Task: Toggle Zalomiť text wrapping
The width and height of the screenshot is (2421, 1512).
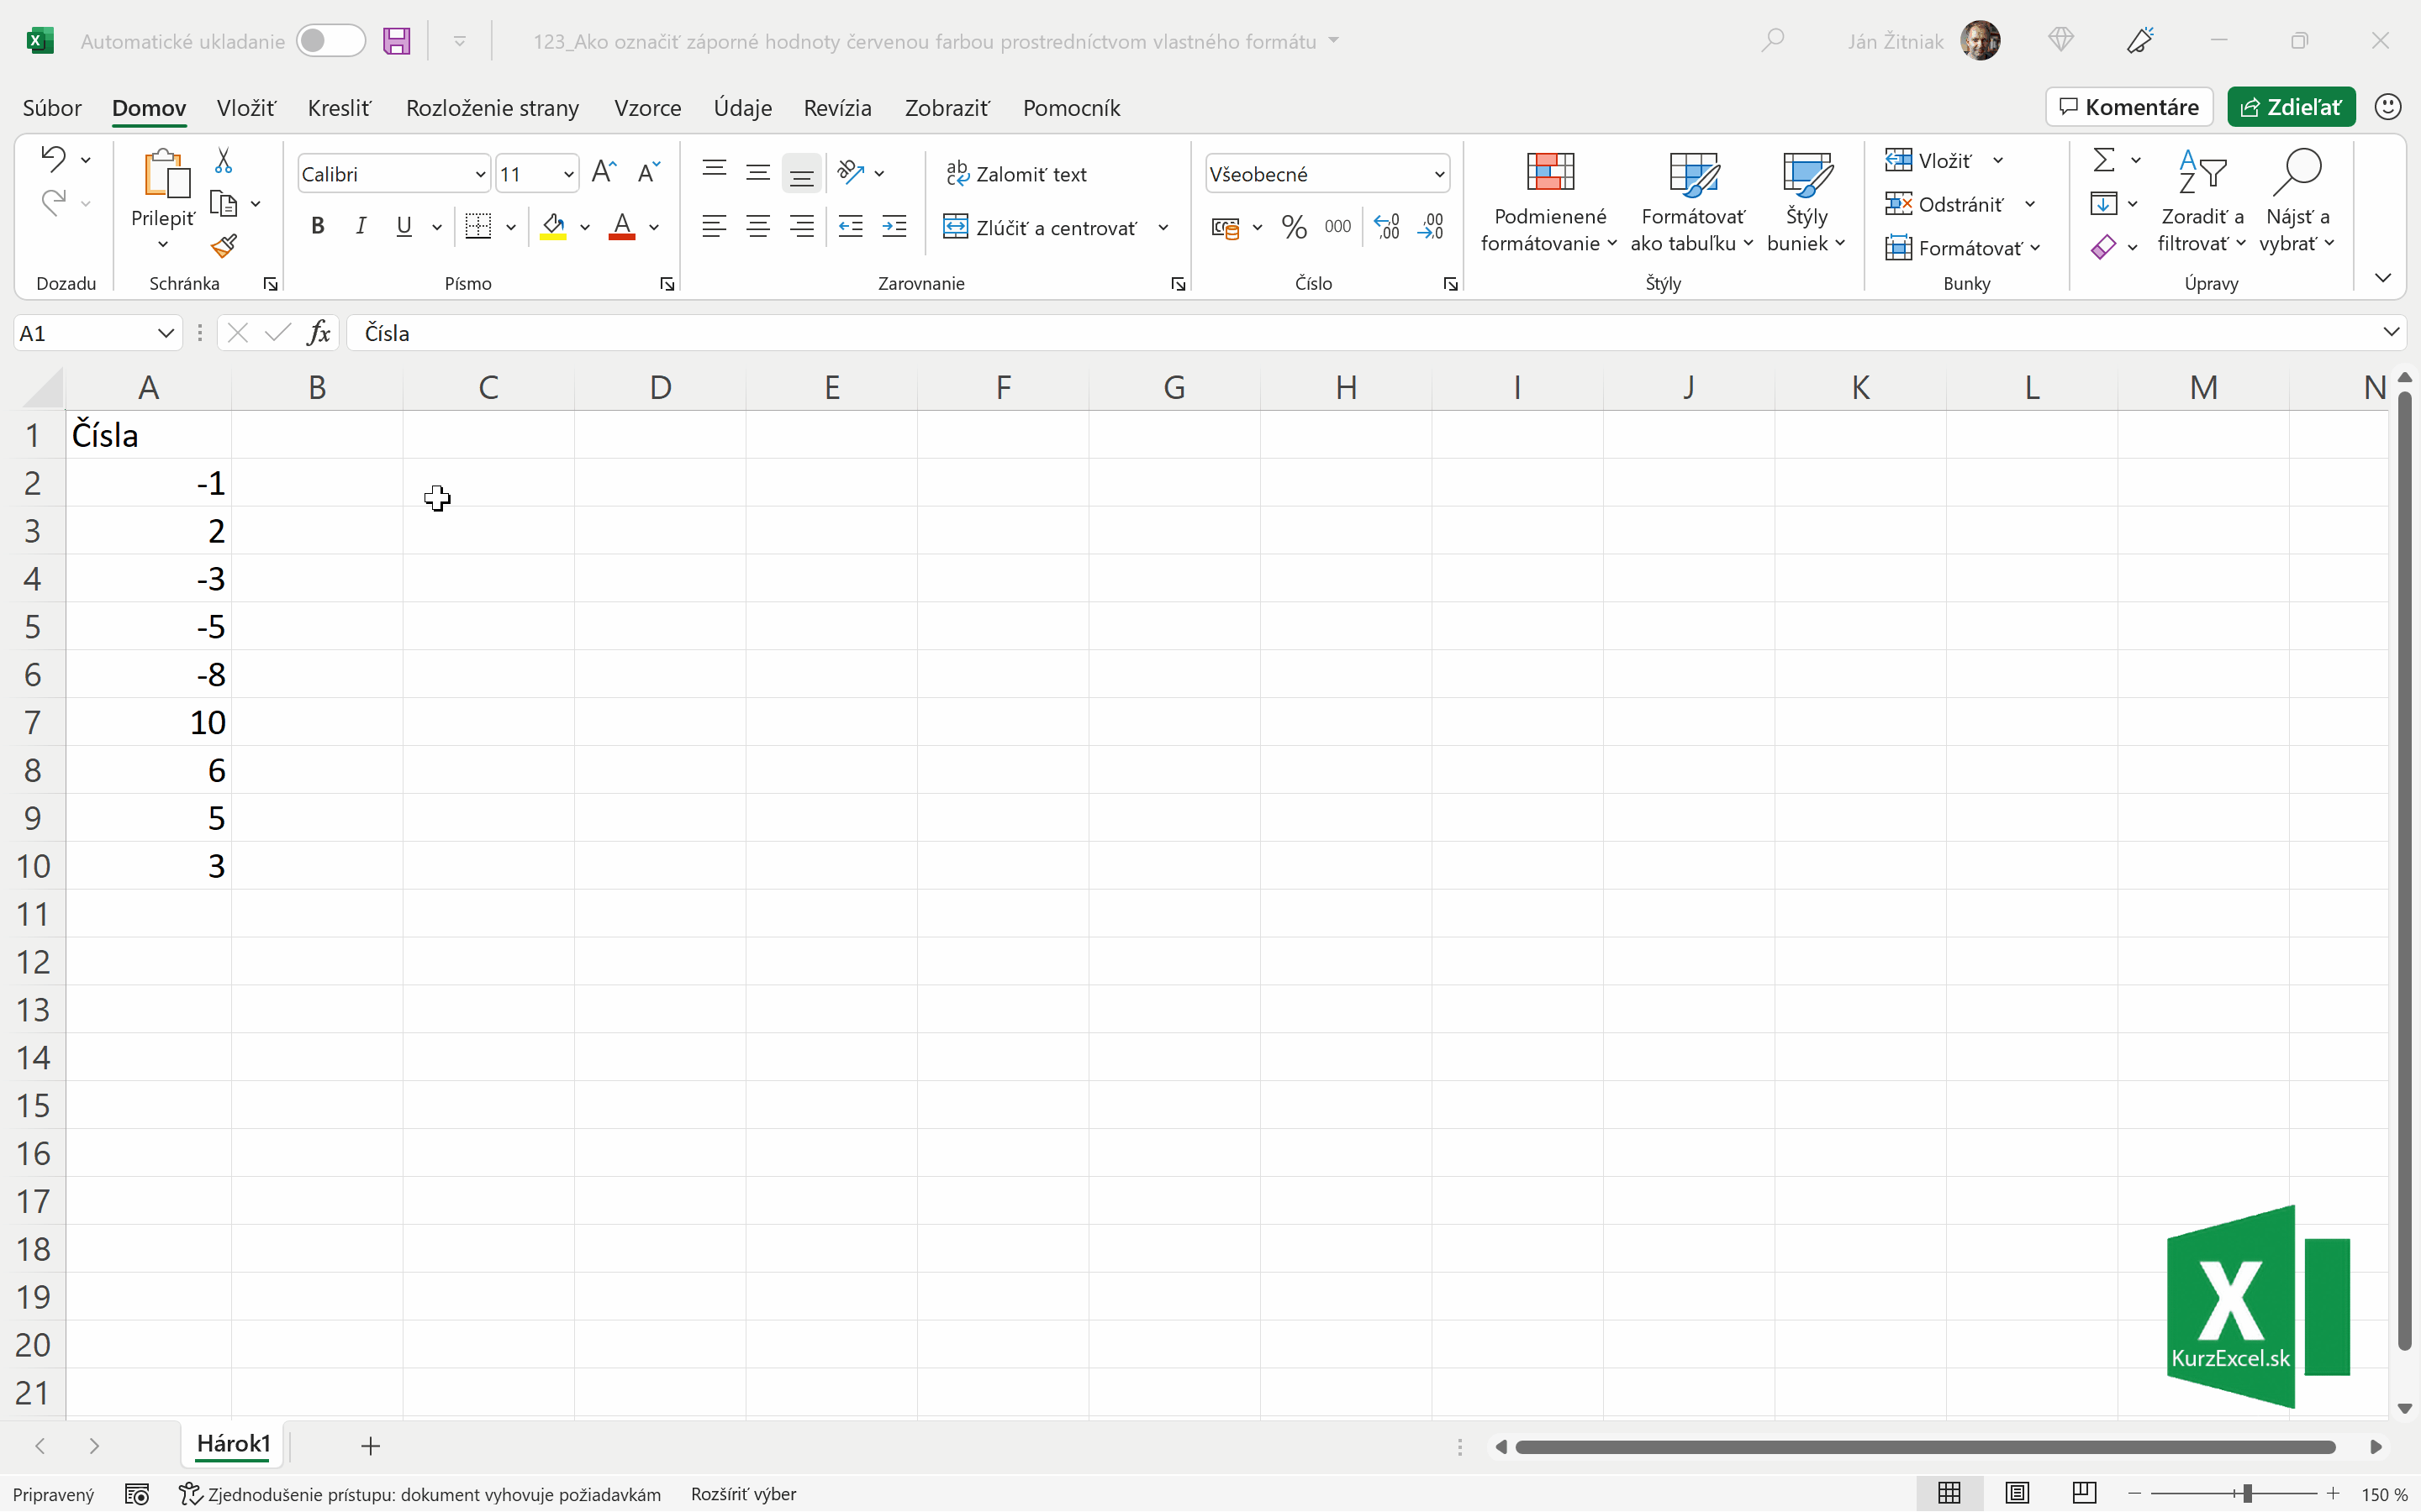Action: [1016, 174]
